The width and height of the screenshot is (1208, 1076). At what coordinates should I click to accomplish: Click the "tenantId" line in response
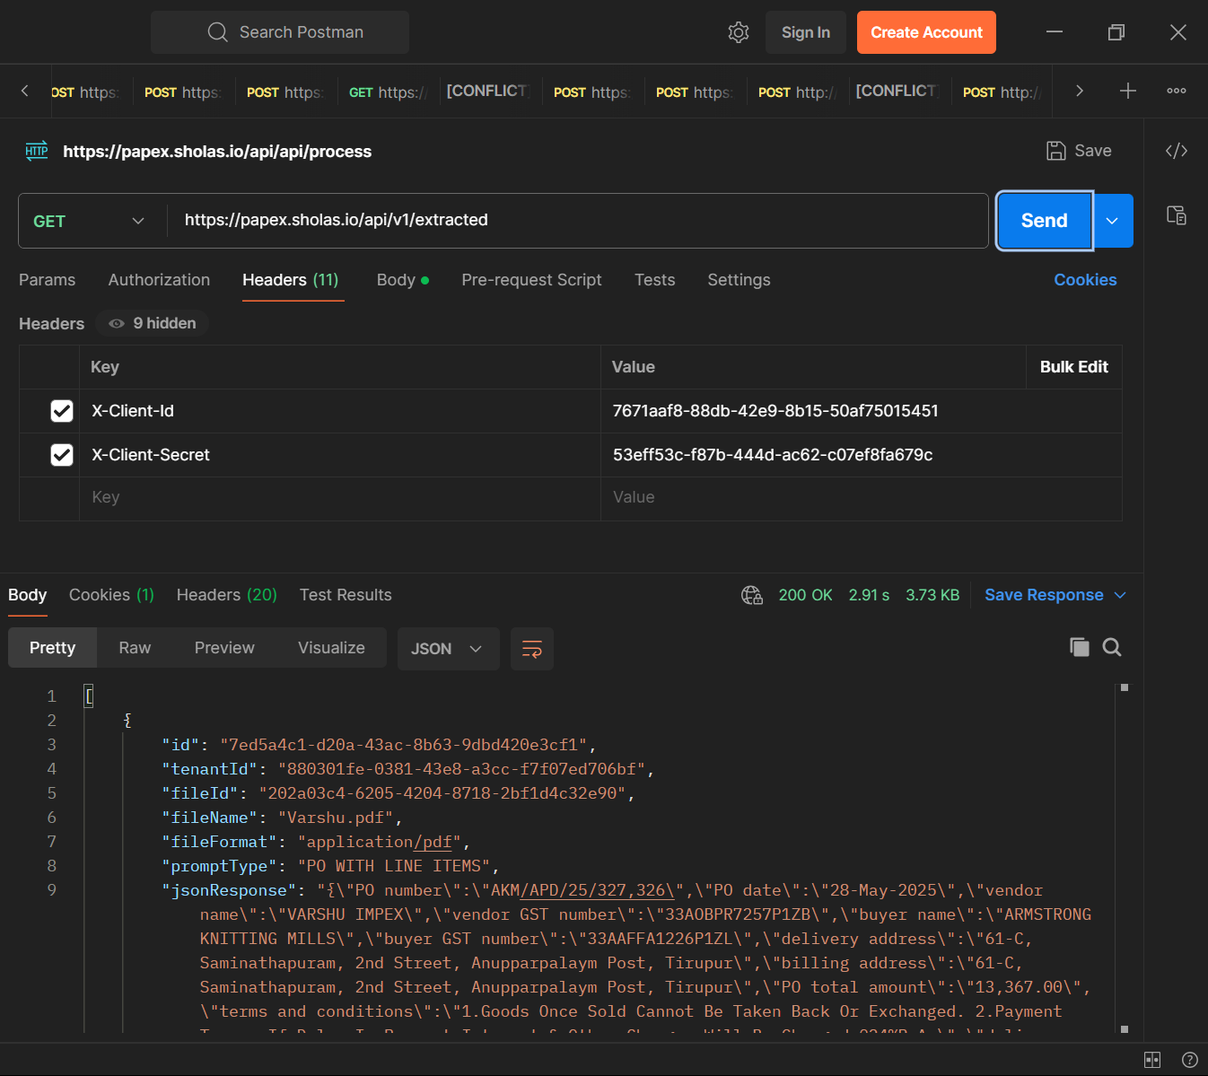coord(407,769)
